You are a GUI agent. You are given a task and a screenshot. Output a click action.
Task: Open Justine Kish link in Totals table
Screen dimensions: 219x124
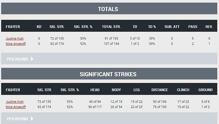(x=15, y=38)
